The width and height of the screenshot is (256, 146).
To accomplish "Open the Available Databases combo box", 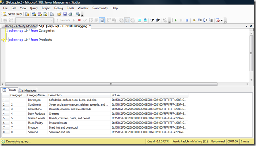I will [x=34, y=20].
